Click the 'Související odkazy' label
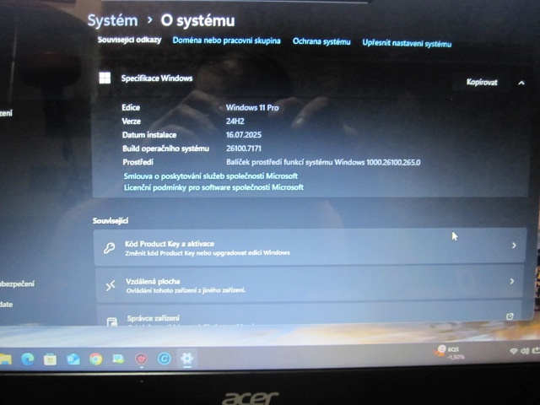 tap(129, 40)
